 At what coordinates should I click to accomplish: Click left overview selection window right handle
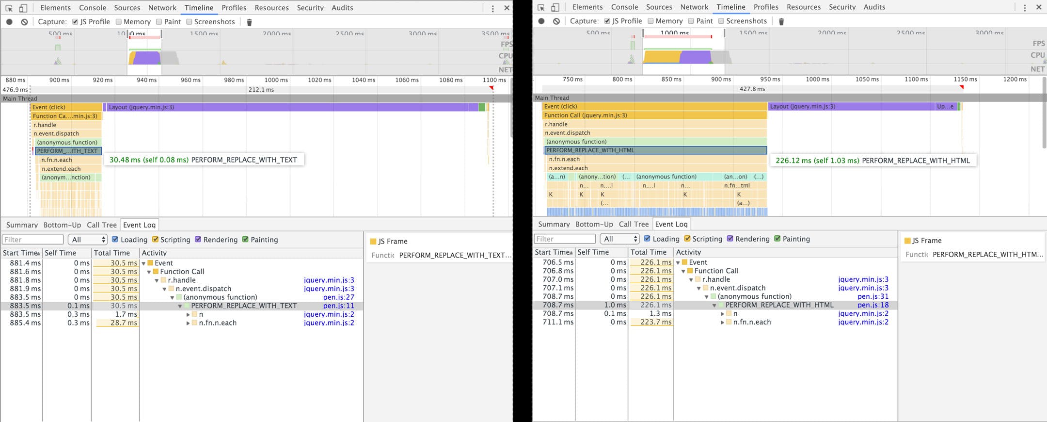tap(161, 34)
